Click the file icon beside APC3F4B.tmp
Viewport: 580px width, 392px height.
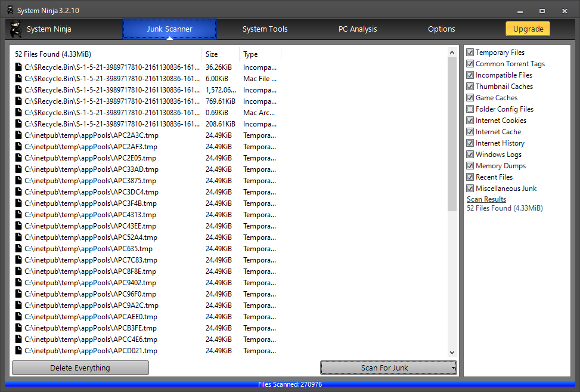18,203
